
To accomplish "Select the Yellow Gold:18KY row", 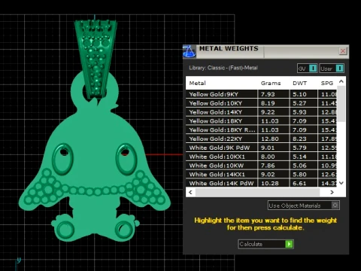I will (x=261, y=121).
